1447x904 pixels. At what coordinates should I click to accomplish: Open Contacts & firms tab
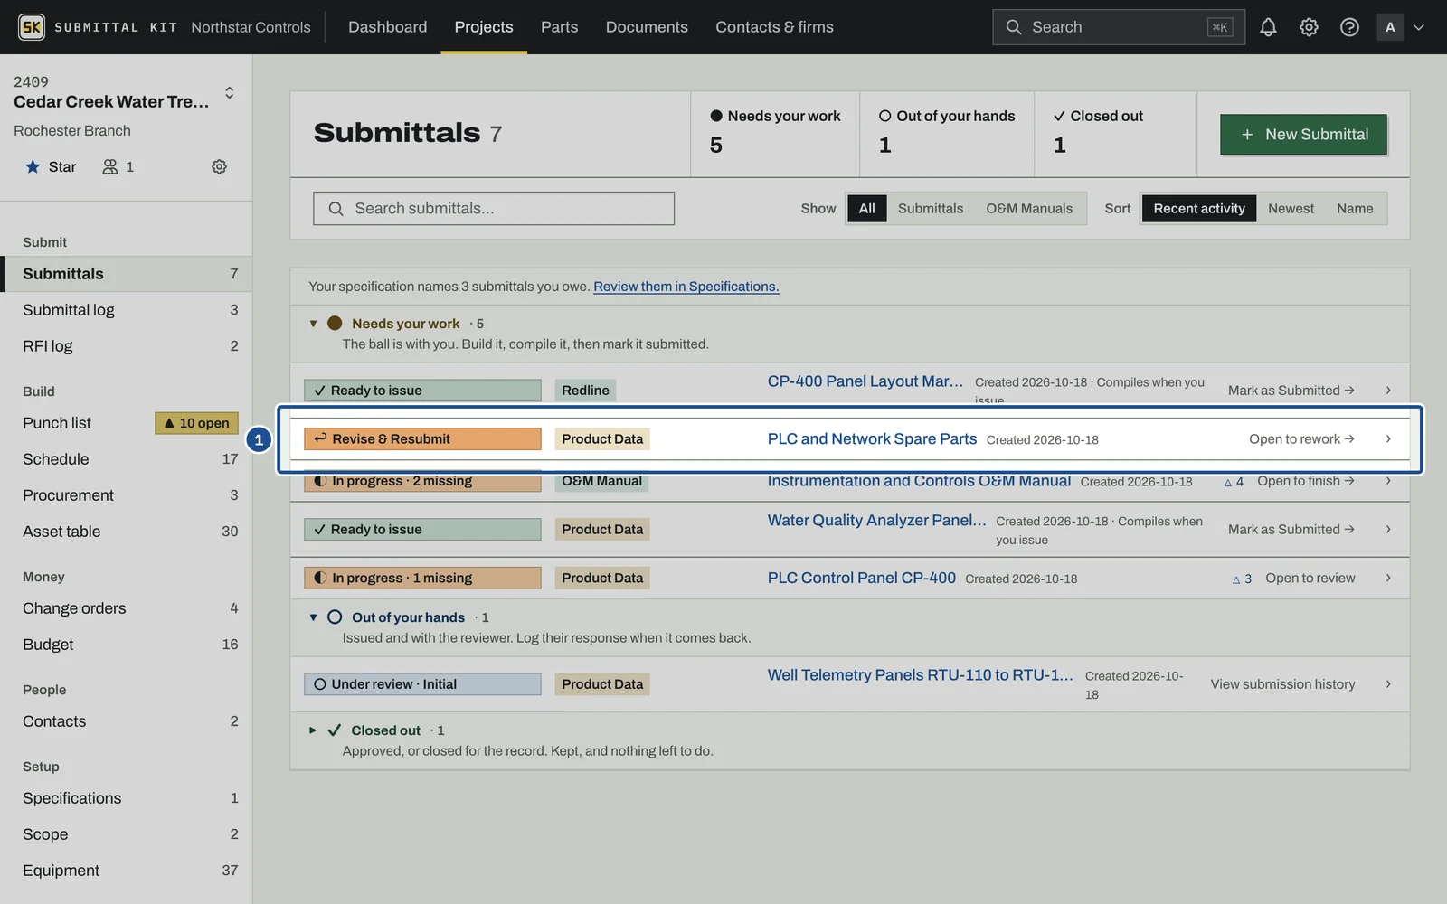click(x=774, y=27)
